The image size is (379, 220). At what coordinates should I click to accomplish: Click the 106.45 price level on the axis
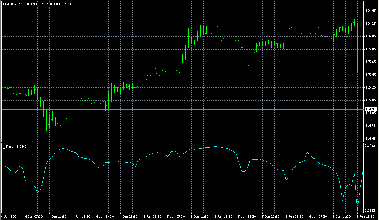370,11
